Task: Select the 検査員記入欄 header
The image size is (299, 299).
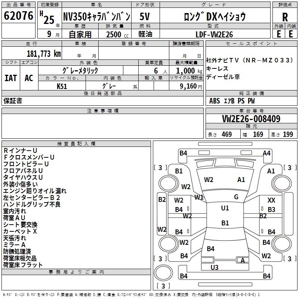Action: click(76, 144)
